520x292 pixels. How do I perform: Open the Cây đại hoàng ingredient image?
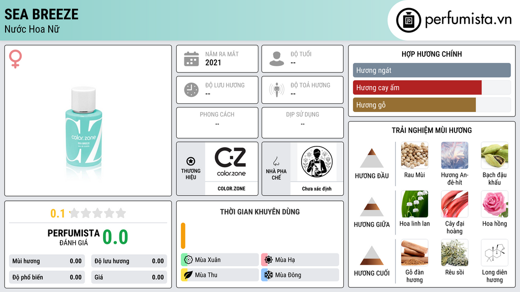click(454, 204)
